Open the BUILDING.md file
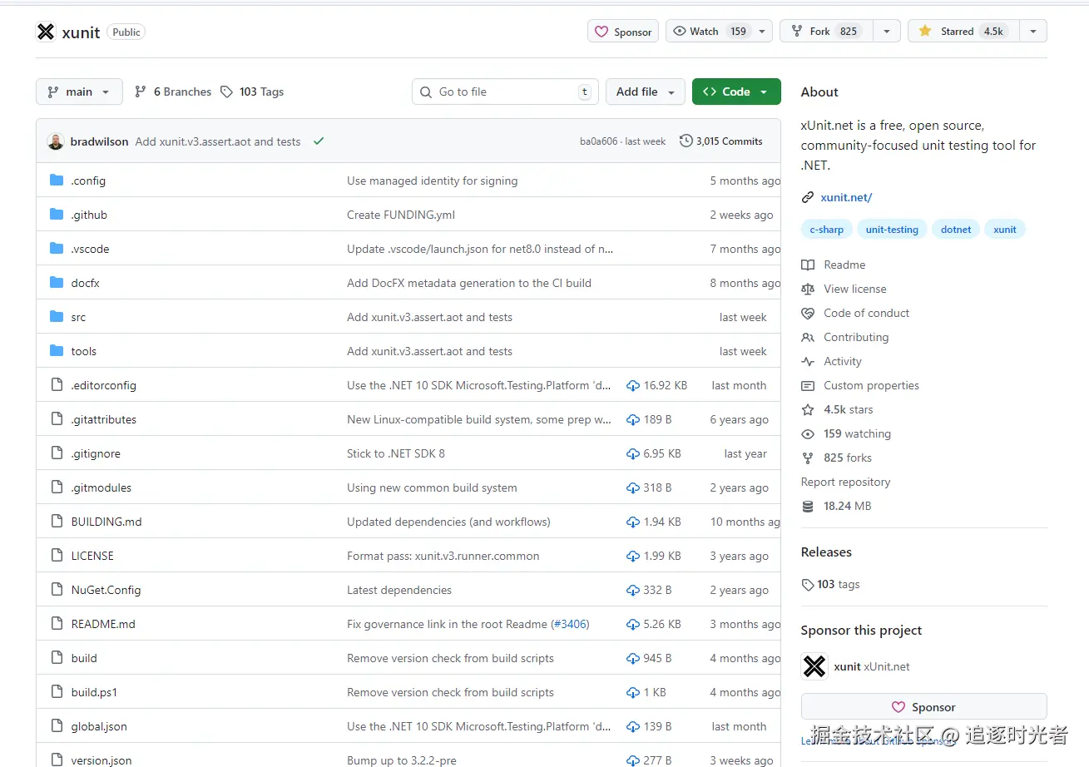This screenshot has height=767, width=1089. tap(106, 522)
